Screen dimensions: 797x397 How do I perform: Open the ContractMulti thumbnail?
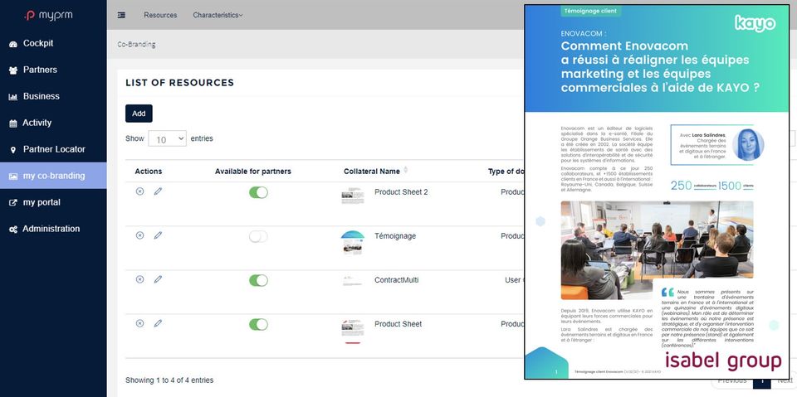(x=353, y=280)
